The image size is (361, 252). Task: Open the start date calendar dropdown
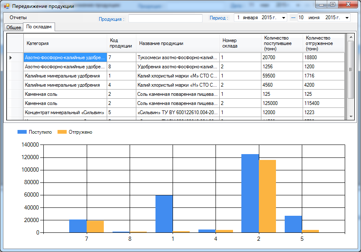(x=284, y=18)
